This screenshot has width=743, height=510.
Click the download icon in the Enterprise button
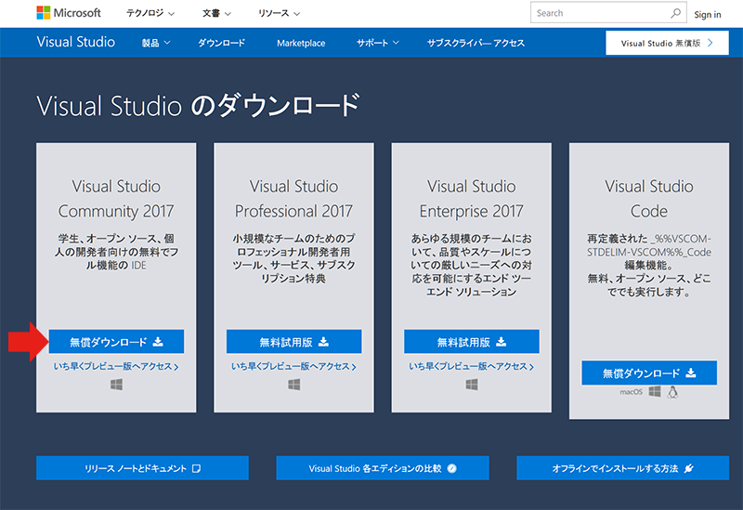click(x=502, y=342)
